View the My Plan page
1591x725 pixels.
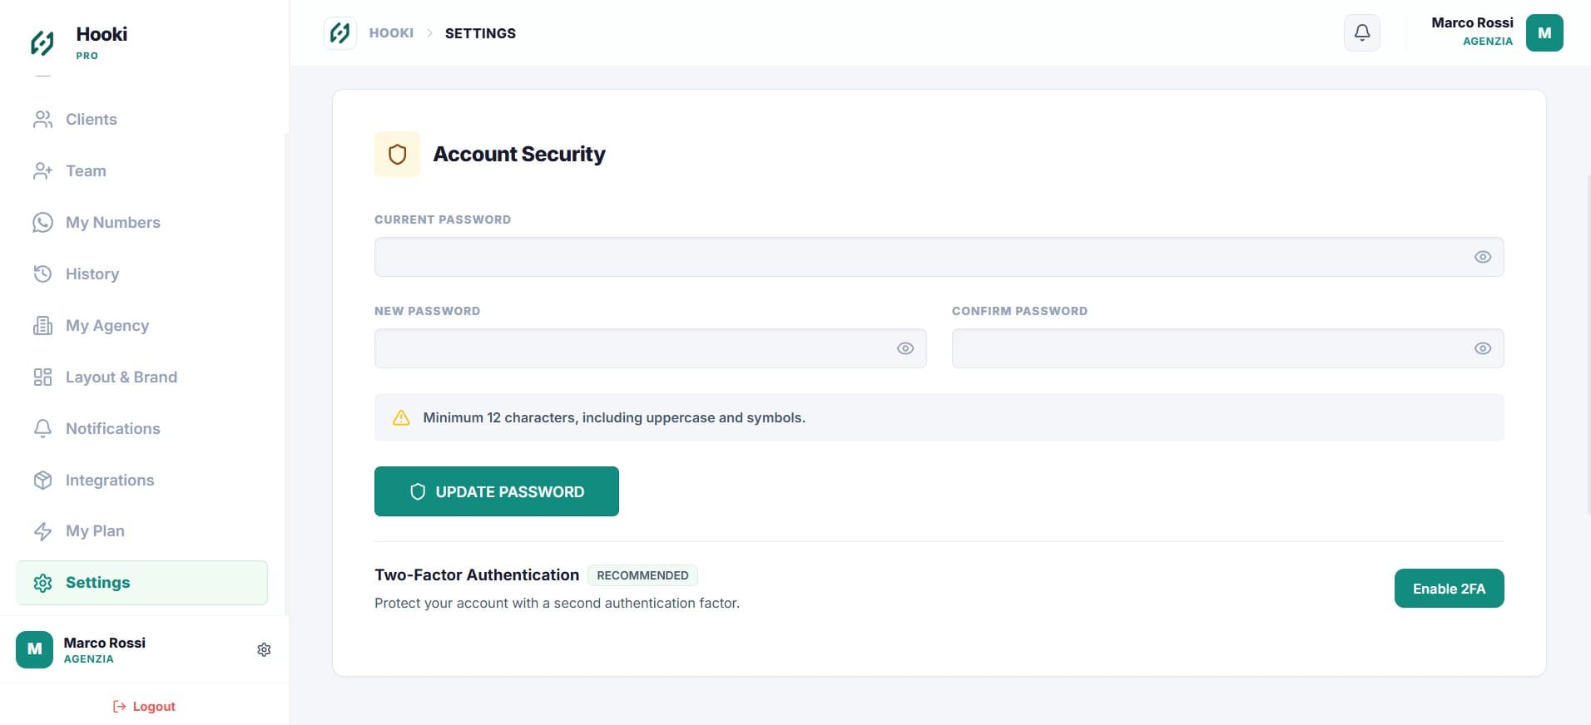click(141, 531)
